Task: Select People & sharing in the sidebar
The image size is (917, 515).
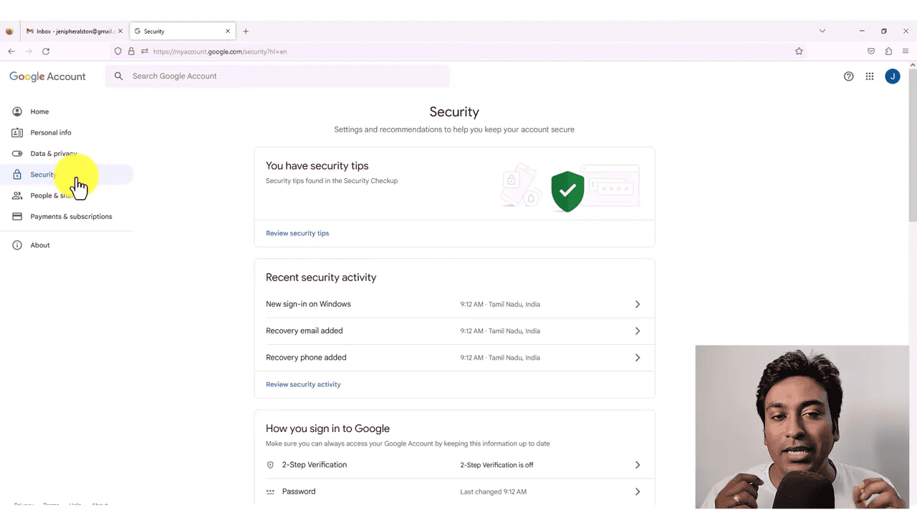Action: (54, 195)
